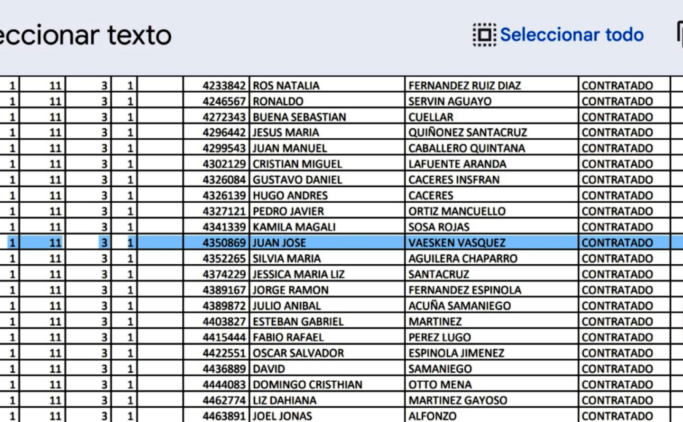Click the Seleccionar todo selection icon

[x=484, y=35]
